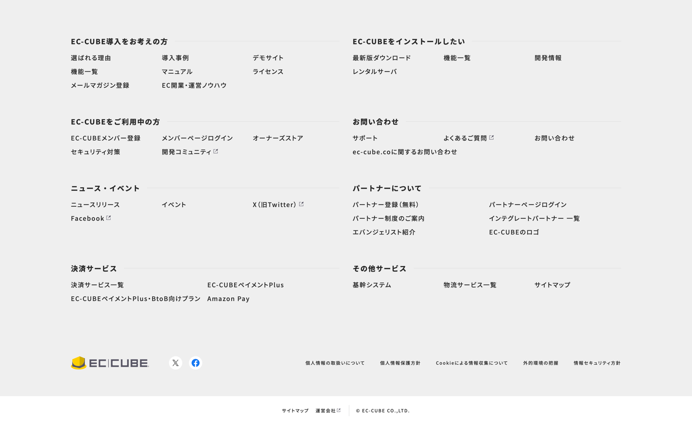Open the Facebook round social icon
This screenshot has height=422, width=692.
(195, 363)
